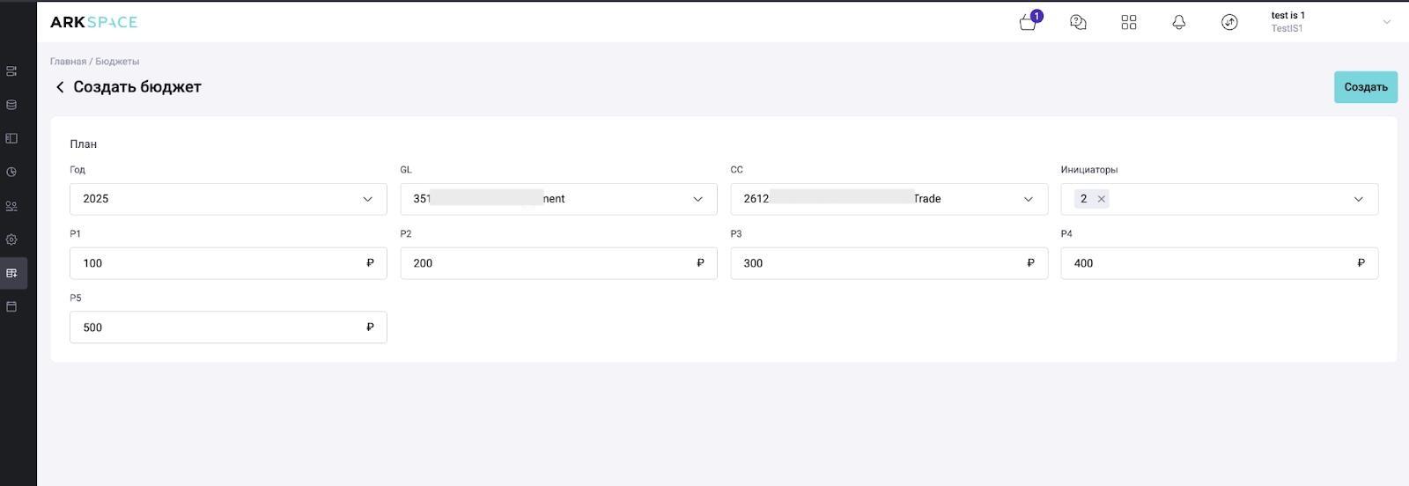Screen dimensions: 1409x486
Task: Click the P3 amount input field
Action: click(x=889, y=263)
